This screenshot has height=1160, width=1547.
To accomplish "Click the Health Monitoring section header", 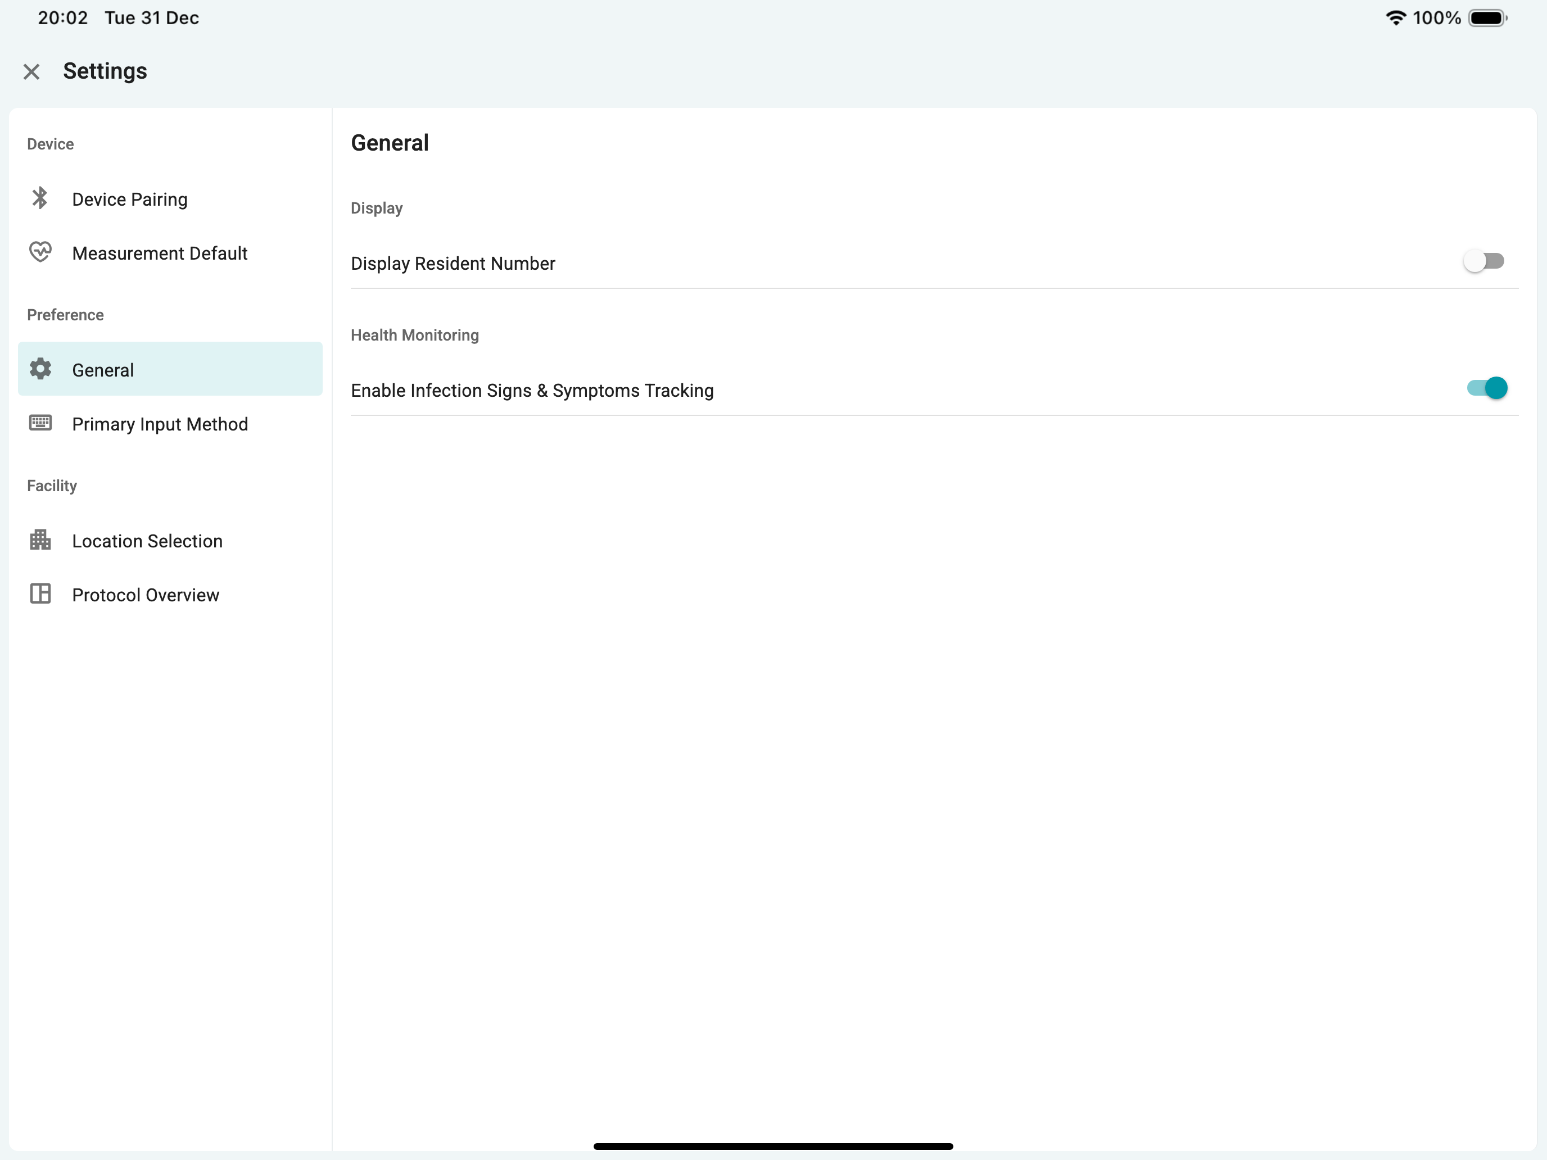I will click(415, 335).
